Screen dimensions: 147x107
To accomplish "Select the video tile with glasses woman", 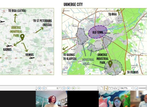I will pos(114,99).
